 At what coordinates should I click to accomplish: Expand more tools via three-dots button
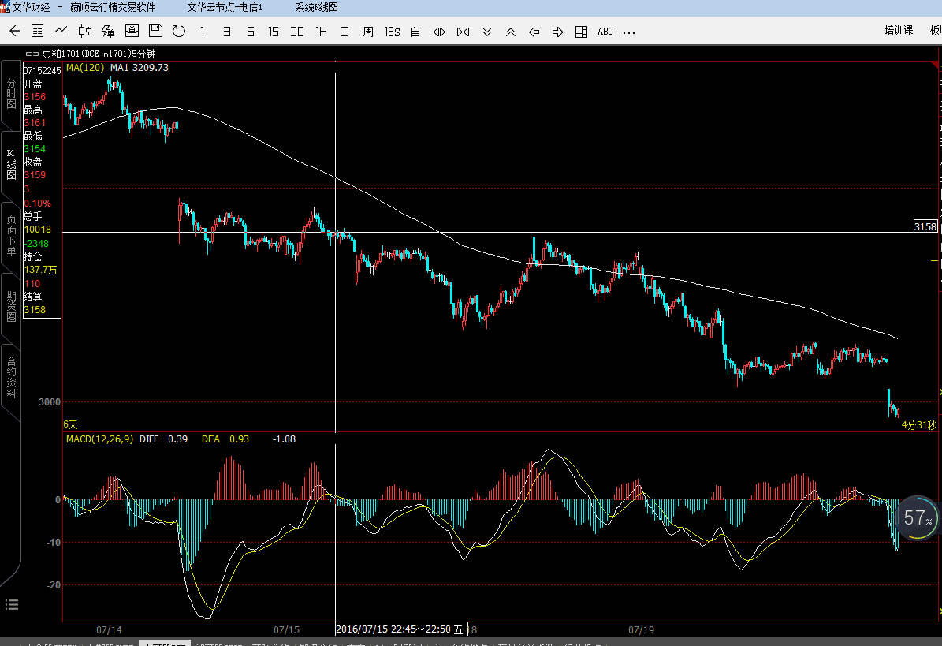[x=629, y=32]
